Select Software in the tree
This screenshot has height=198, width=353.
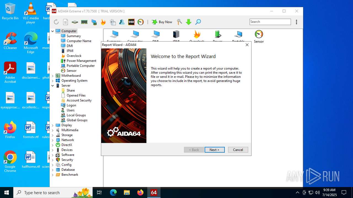coord(68,155)
